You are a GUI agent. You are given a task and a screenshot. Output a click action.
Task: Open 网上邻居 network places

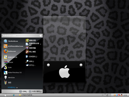click(x=30, y=52)
